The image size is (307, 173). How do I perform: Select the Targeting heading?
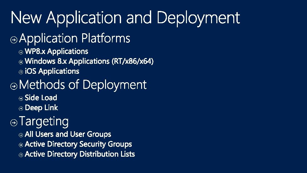[x=44, y=122]
